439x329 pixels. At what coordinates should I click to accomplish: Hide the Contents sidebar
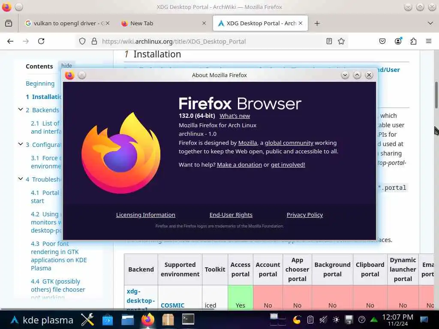(x=66, y=66)
